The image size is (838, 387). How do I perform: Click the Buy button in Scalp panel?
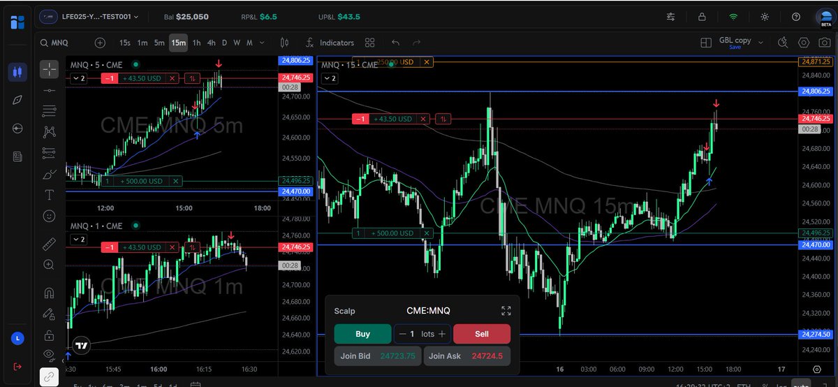(362, 334)
